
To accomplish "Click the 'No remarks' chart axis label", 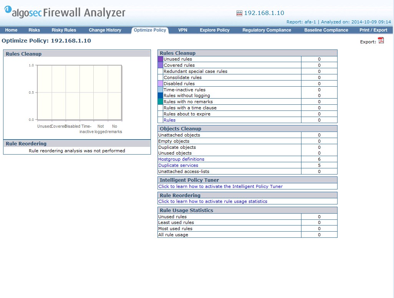I will pos(114,129).
